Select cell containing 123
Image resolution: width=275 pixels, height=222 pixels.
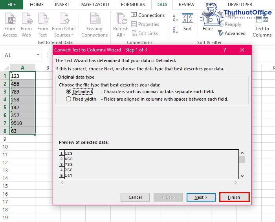[x=22, y=76]
